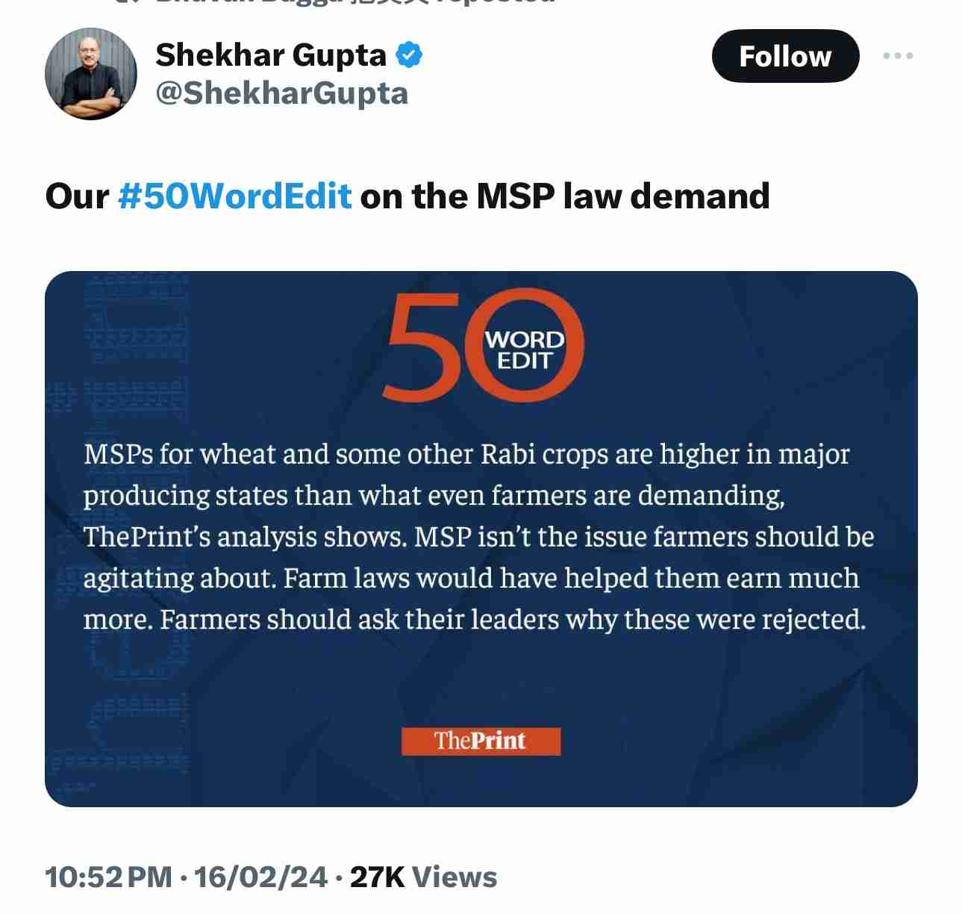
Task: Click the MSP editorial paragraph in the image
Action: click(478, 536)
